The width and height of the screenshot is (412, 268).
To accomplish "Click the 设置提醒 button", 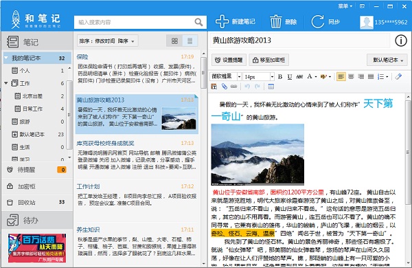I will 229,60.
